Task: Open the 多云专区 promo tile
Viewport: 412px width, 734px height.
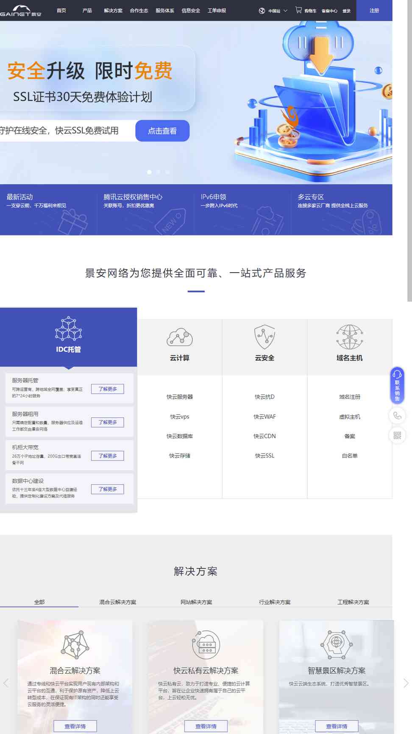Action: 342,209
